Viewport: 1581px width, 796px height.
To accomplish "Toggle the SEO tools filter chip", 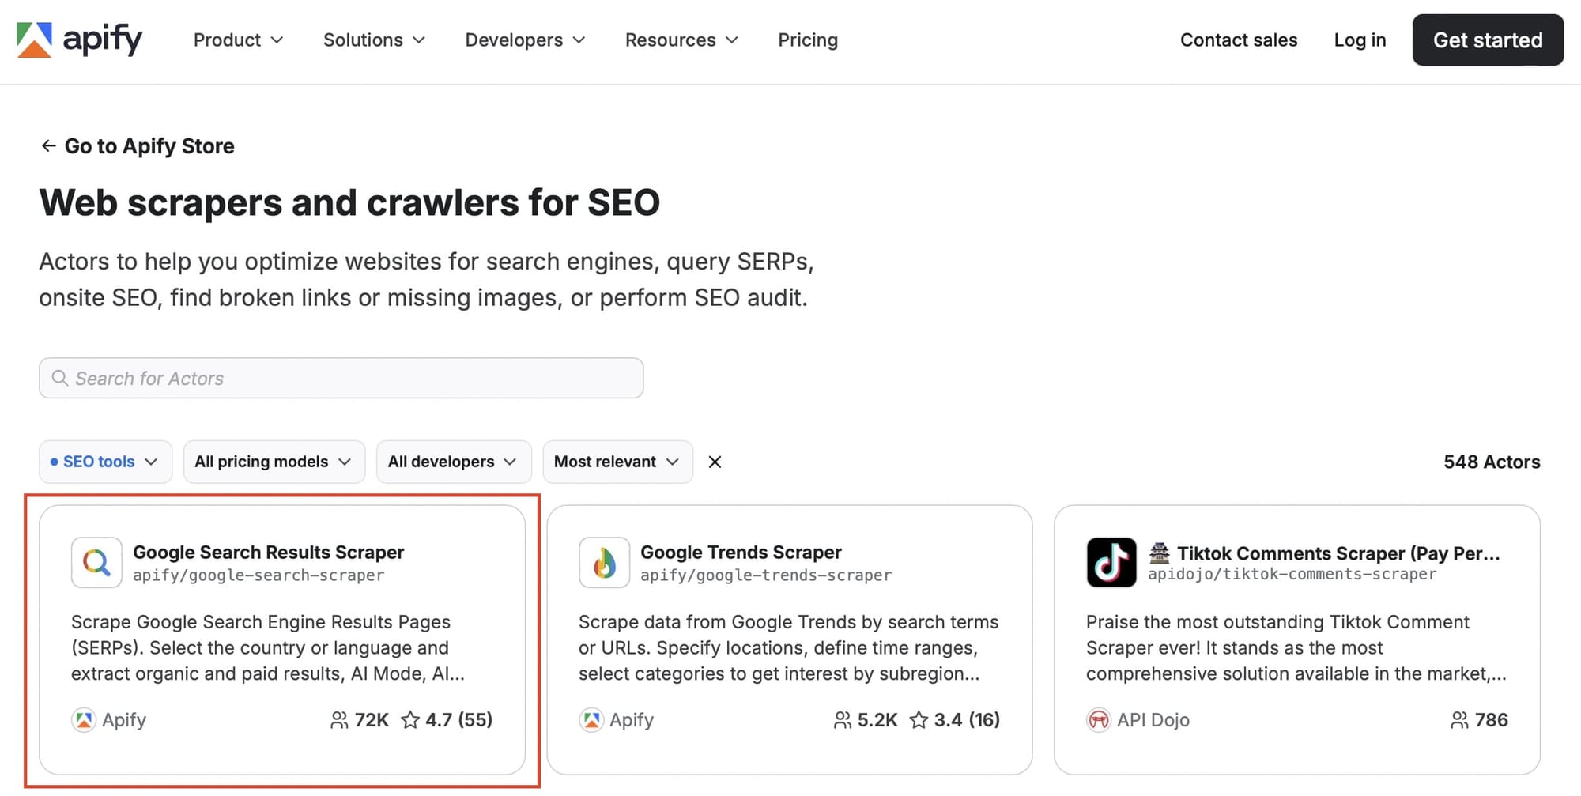I will [104, 462].
